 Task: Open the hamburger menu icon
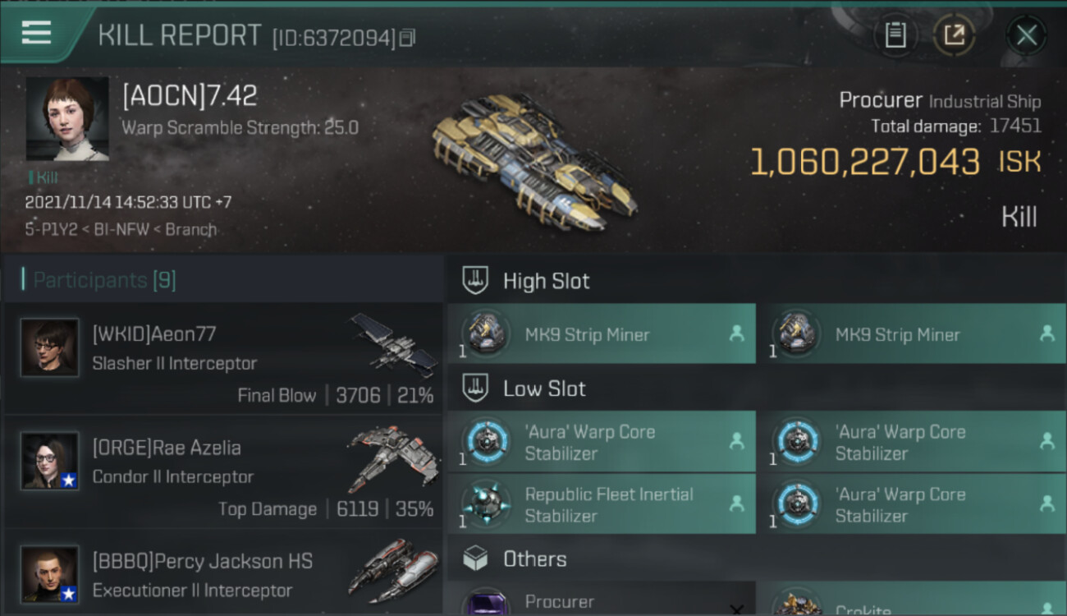pyautogui.click(x=37, y=33)
